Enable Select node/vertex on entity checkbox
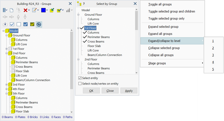Screen dimensions: 224x121 (x=80, y=84)
